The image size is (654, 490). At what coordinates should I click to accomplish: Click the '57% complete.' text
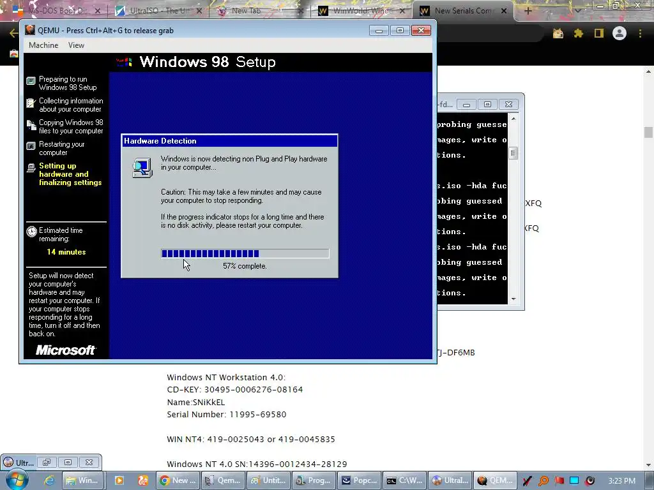coord(245,266)
